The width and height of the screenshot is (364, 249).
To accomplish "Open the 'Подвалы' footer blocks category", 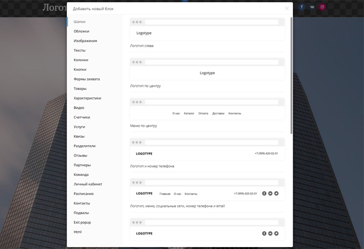I will point(81,213).
